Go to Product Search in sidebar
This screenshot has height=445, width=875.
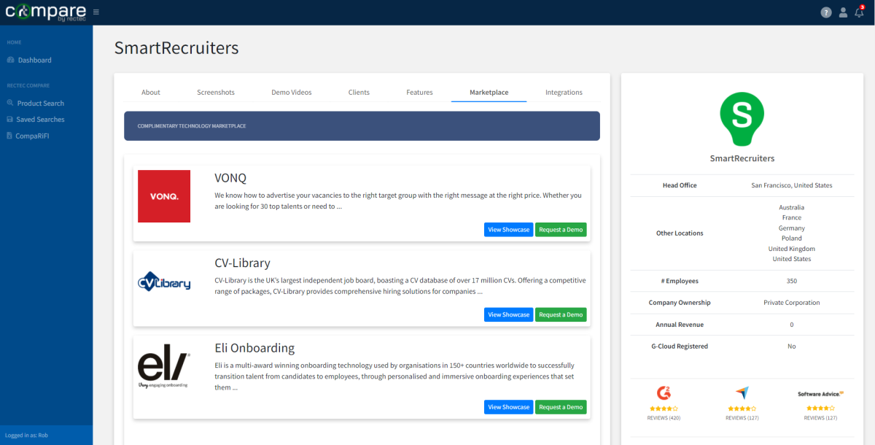point(40,104)
